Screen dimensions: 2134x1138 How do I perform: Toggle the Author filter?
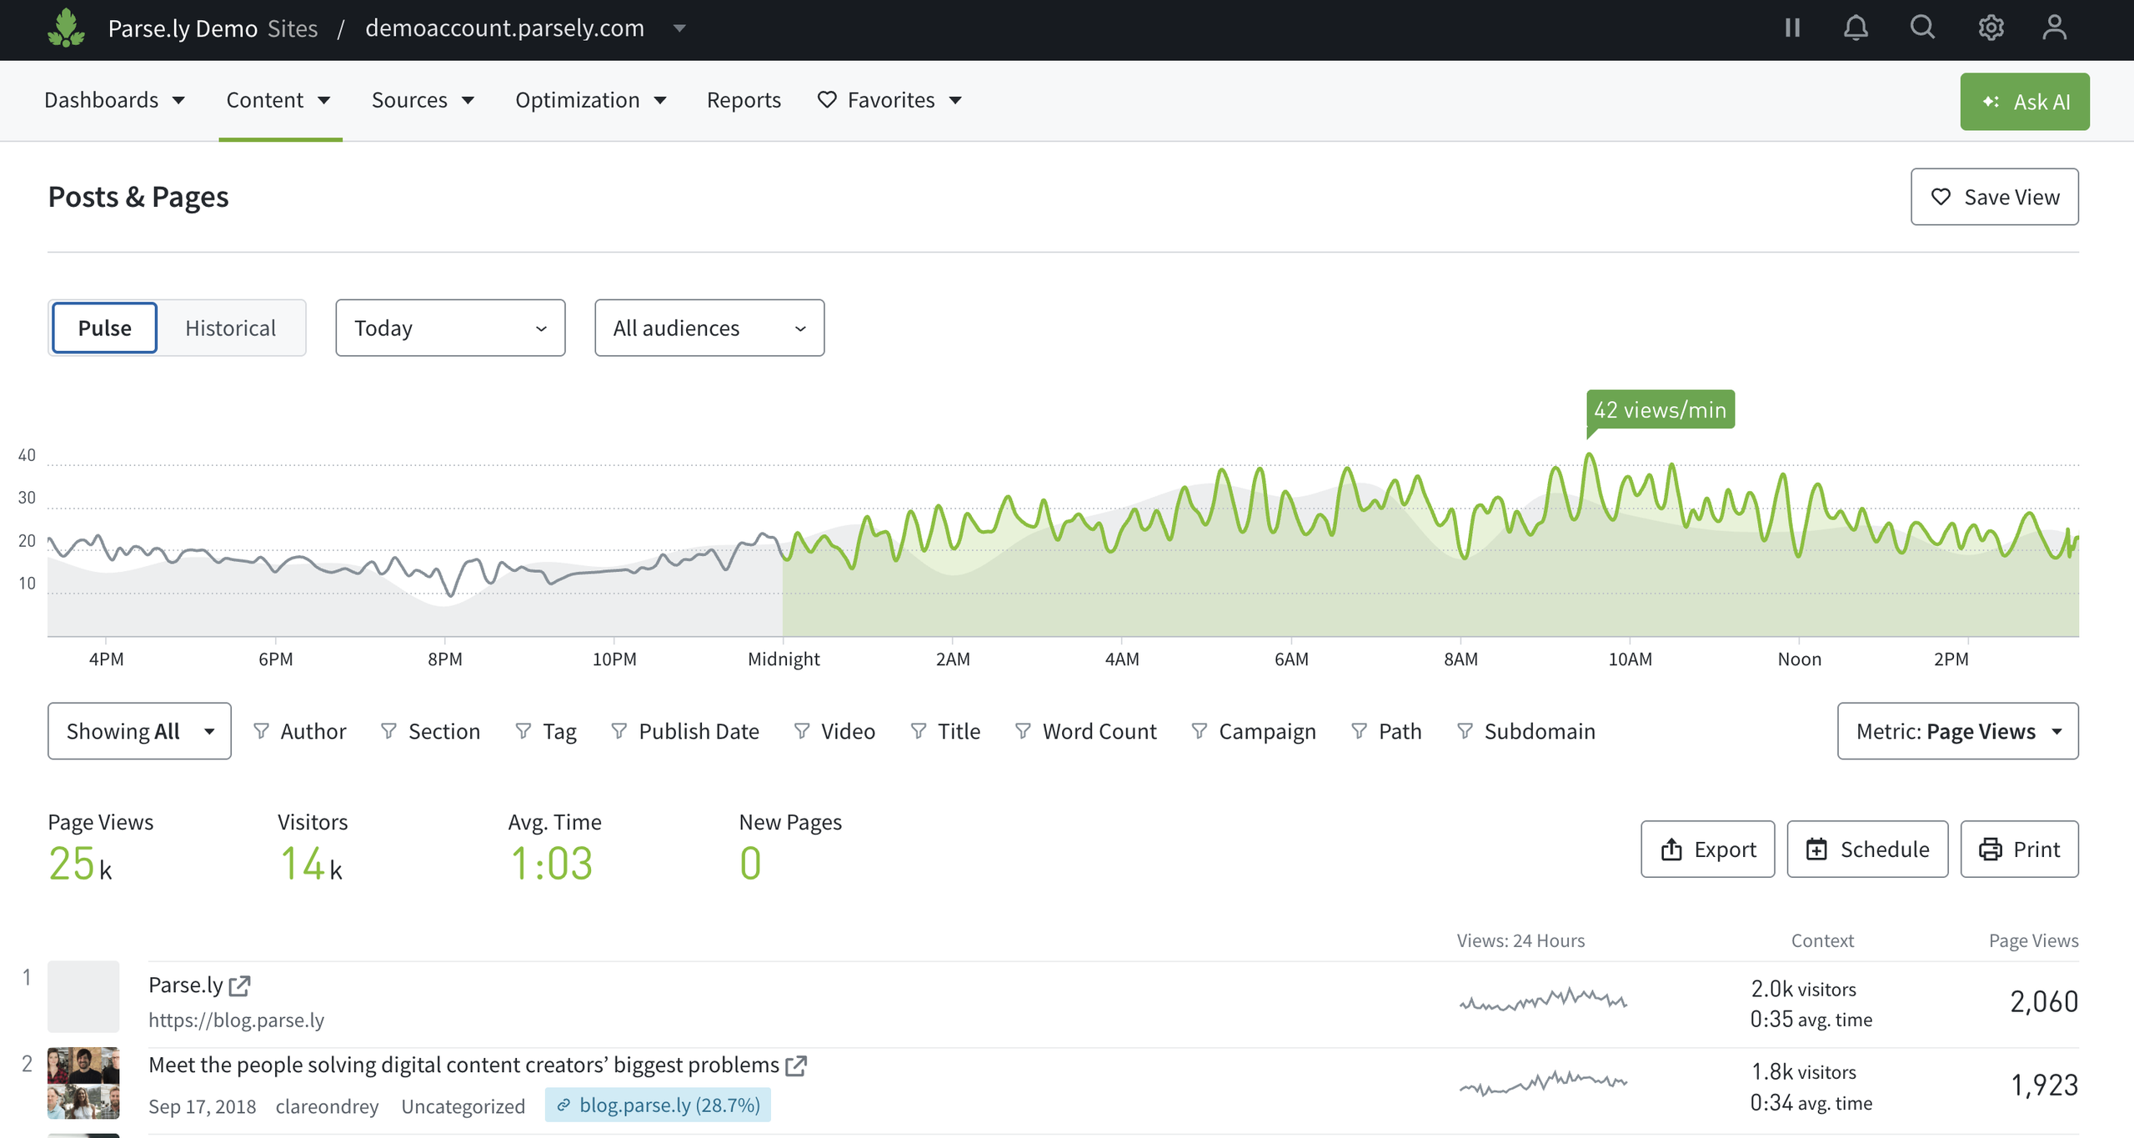(x=299, y=731)
